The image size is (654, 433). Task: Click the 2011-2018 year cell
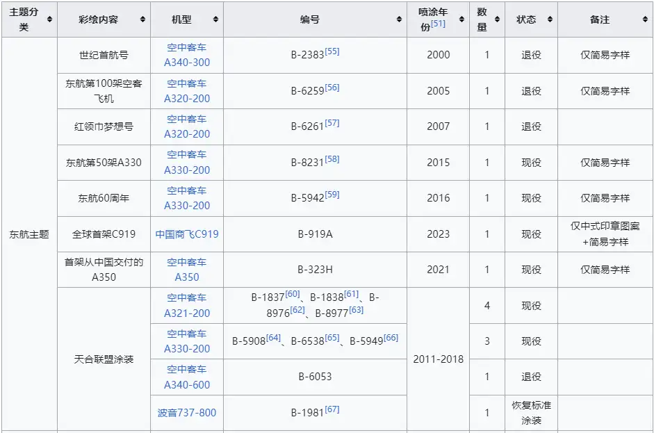click(x=439, y=359)
